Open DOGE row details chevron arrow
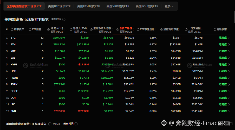Viewport: 235px width, 130px height. coord(229,91)
